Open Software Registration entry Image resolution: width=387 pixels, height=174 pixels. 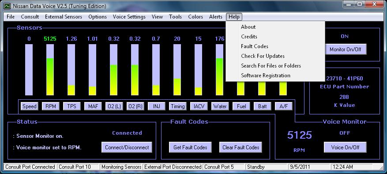(x=275, y=76)
